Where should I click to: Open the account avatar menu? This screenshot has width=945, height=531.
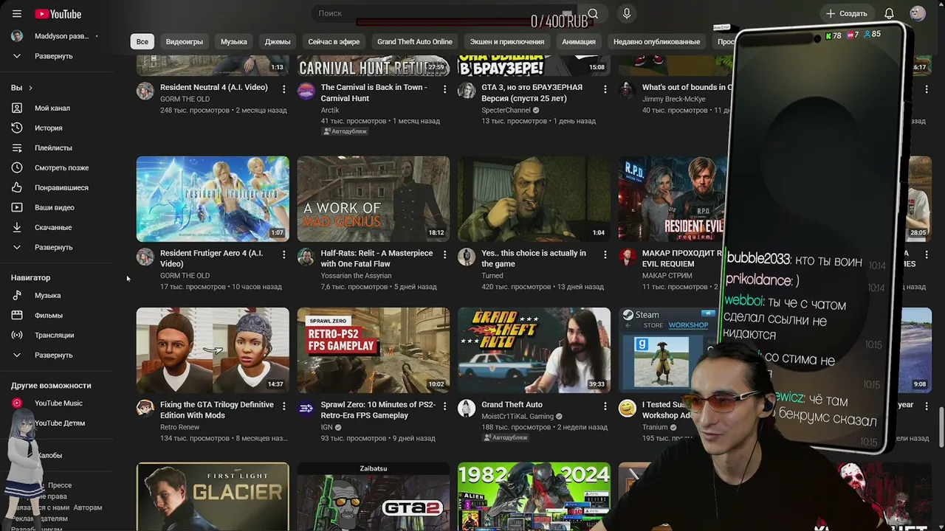(918, 13)
